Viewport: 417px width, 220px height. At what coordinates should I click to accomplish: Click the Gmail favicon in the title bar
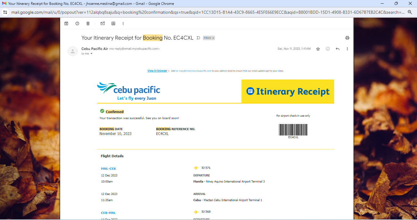click(4, 4)
